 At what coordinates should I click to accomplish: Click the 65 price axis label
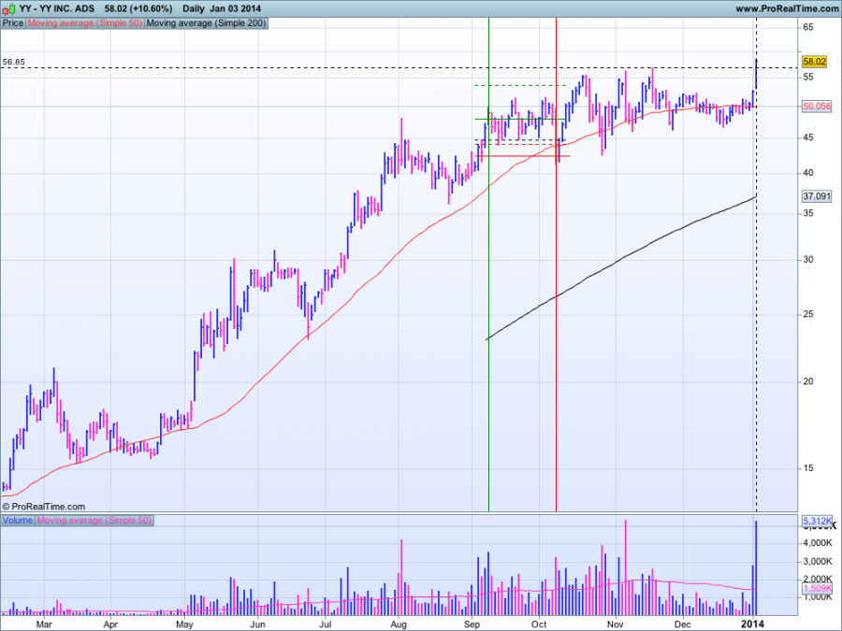[808, 27]
